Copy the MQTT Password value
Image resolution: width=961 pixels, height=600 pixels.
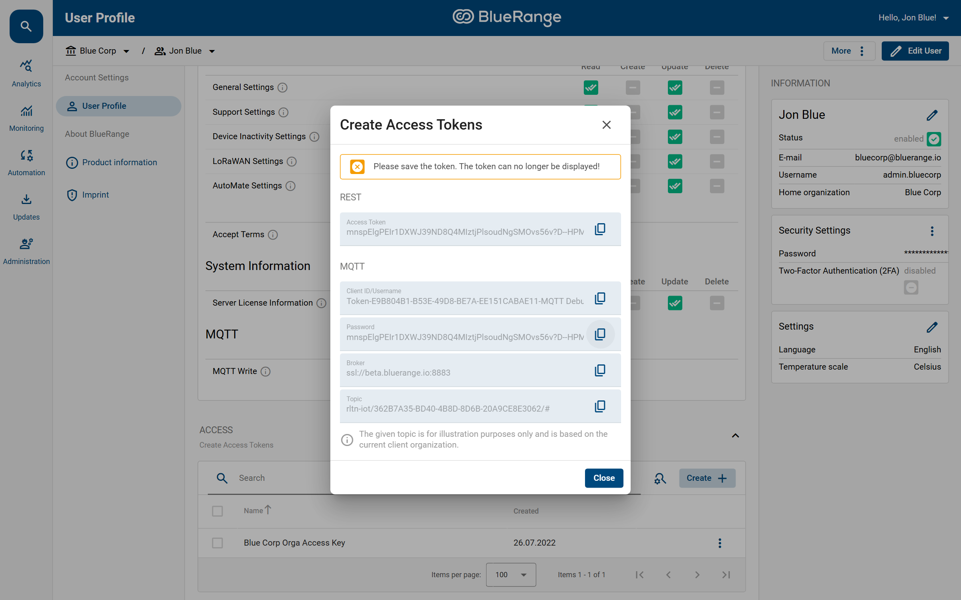pyautogui.click(x=600, y=334)
